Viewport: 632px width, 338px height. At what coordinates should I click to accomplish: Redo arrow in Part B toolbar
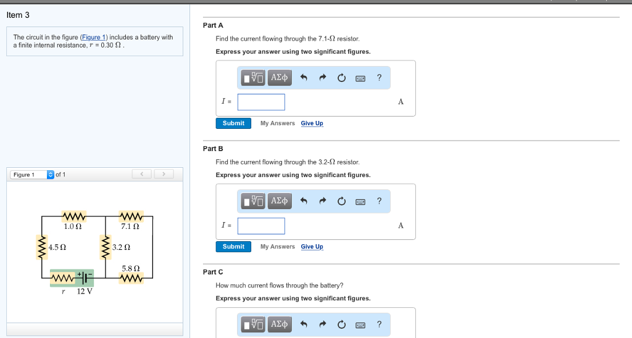click(322, 201)
